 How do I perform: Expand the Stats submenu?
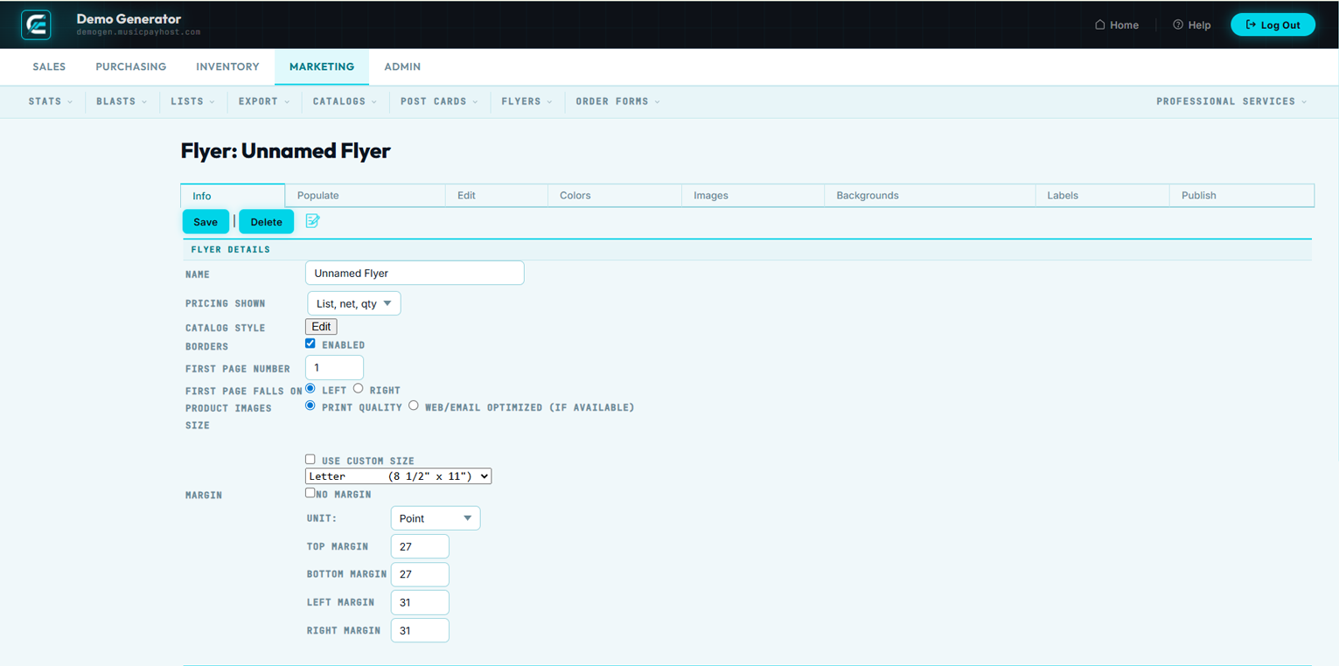(51, 101)
